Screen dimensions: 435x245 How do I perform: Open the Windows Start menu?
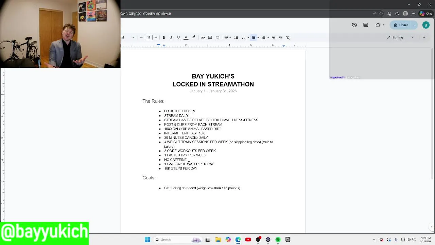(147, 240)
